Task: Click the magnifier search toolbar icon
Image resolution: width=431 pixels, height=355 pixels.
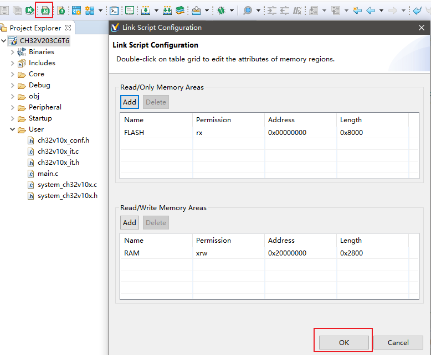Action: pos(248,11)
